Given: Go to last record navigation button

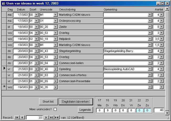Looking at the screenshot, I should (x=51, y=118).
